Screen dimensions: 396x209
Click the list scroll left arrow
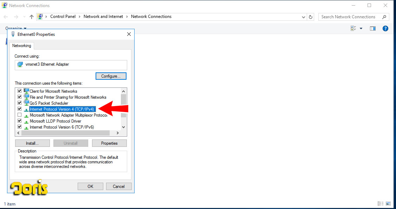18,133
